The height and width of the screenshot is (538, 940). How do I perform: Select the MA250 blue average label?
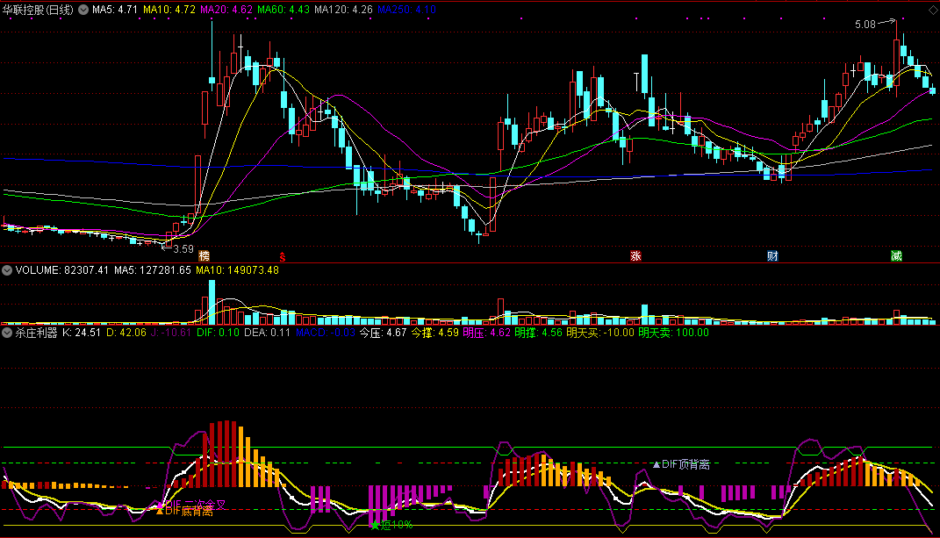pyautogui.click(x=406, y=10)
